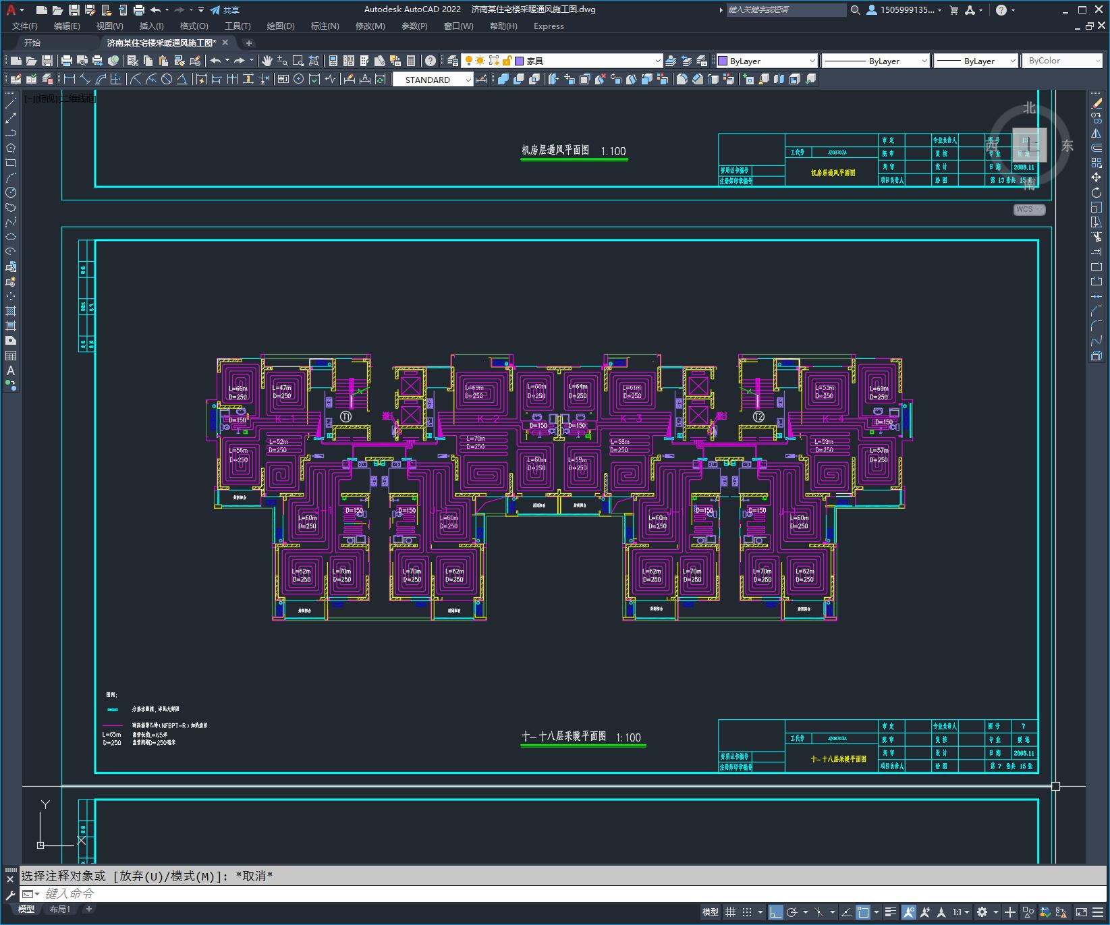
Task: Open the 绘图(D) menu
Action: tap(281, 26)
